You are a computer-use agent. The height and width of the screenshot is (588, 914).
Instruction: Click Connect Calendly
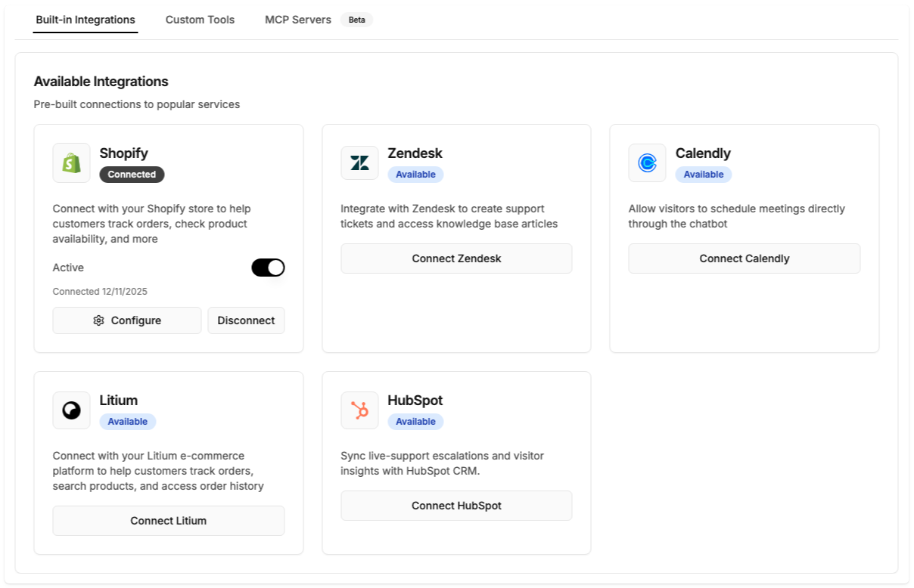(x=744, y=258)
